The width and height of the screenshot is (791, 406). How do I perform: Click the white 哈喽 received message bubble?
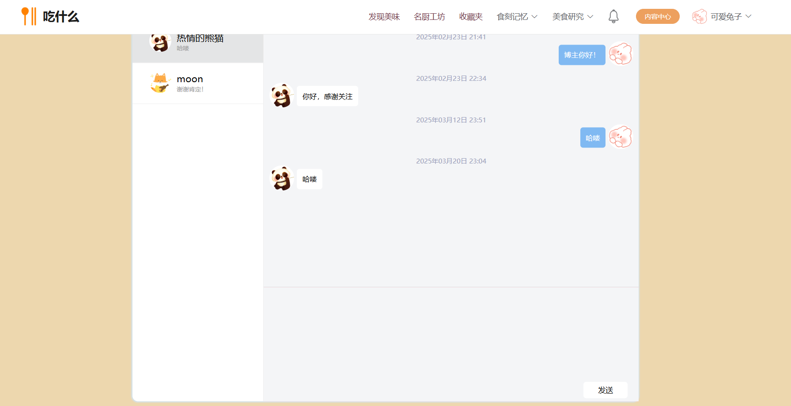coord(310,179)
